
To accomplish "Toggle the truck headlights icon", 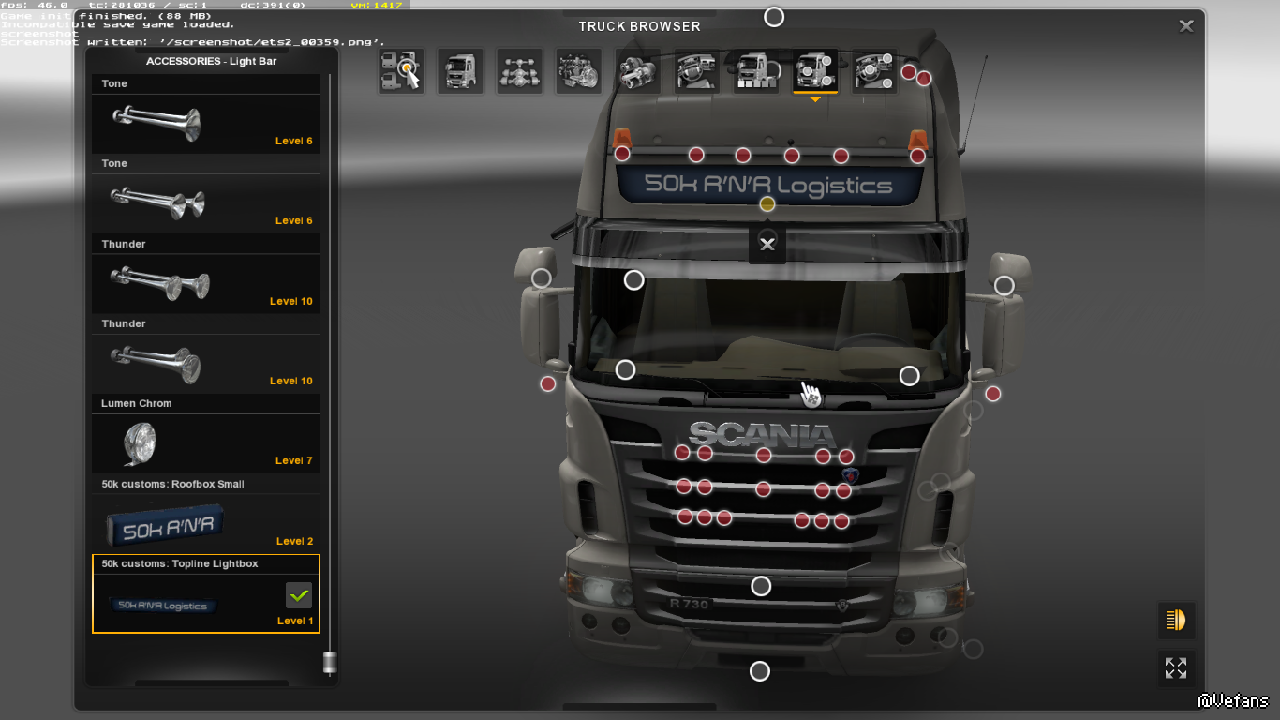I will pyautogui.click(x=1176, y=620).
